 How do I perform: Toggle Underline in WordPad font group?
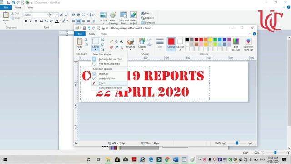coord(36,21)
